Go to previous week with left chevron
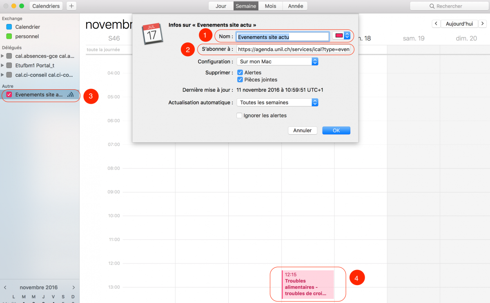Screen dimensions: 490x303 tap(436, 24)
